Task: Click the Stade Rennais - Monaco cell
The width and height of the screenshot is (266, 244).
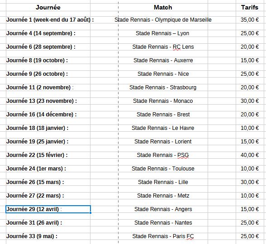Action: click(x=163, y=101)
